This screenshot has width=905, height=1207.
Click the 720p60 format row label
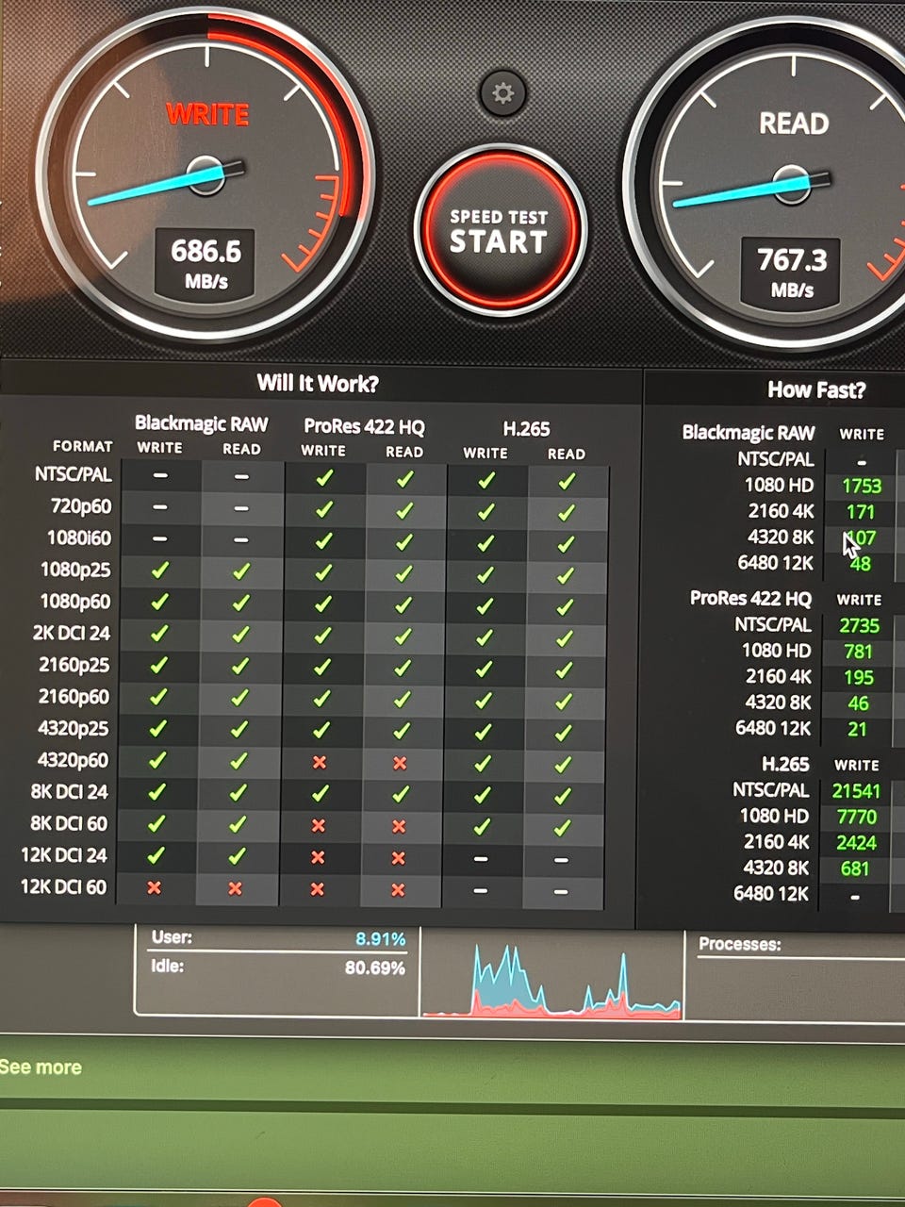(81, 506)
